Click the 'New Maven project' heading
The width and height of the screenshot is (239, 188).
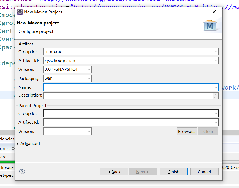tap(38, 23)
